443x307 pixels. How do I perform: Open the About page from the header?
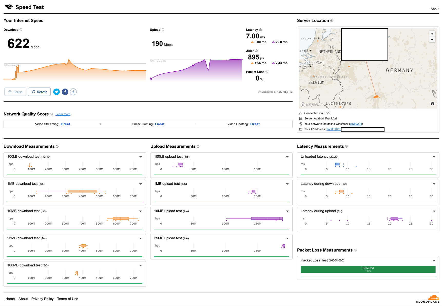pyautogui.click(x=435, y=9)
